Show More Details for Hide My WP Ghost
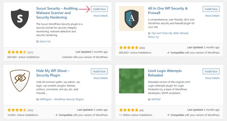The width and height of the screenshot is (227, 121). point(101,78)
